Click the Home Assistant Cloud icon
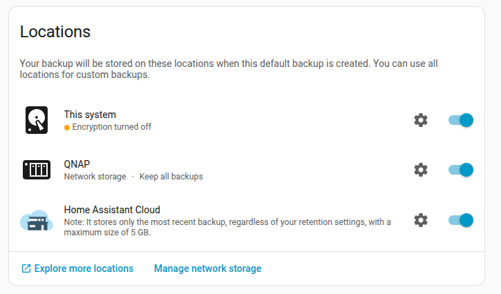The width and height of the screenshot is (501, 294). [x=37, y=221]
